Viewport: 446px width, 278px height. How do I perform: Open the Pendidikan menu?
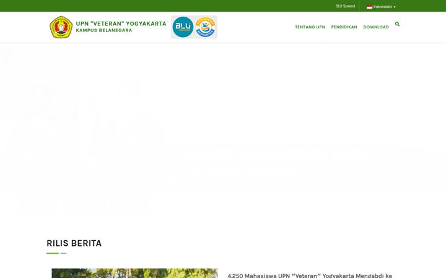[344, 27]
